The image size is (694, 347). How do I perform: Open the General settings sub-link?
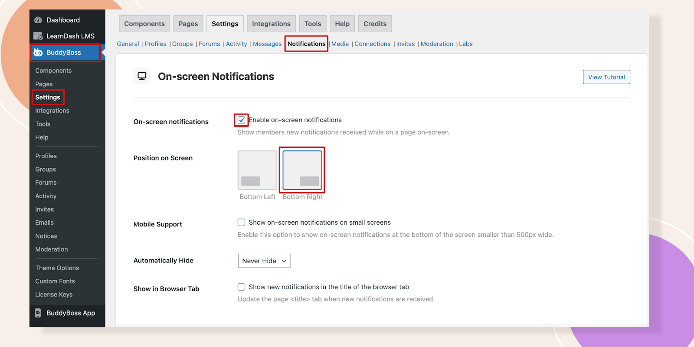click(x=128, y=44)
